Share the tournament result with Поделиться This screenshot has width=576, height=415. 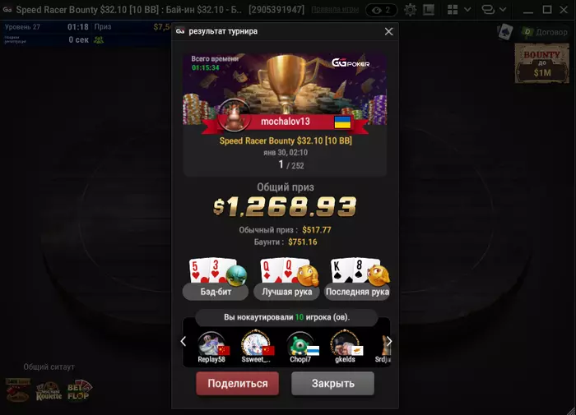point(237,384)
